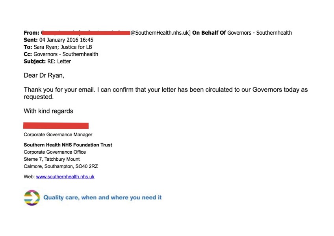334x236 pixels.
Task: Click the Southern Health arrow logo icon
Action: coord(32,197)
